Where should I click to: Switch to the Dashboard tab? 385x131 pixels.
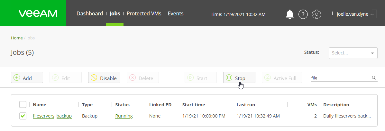[x=90, y=14]
